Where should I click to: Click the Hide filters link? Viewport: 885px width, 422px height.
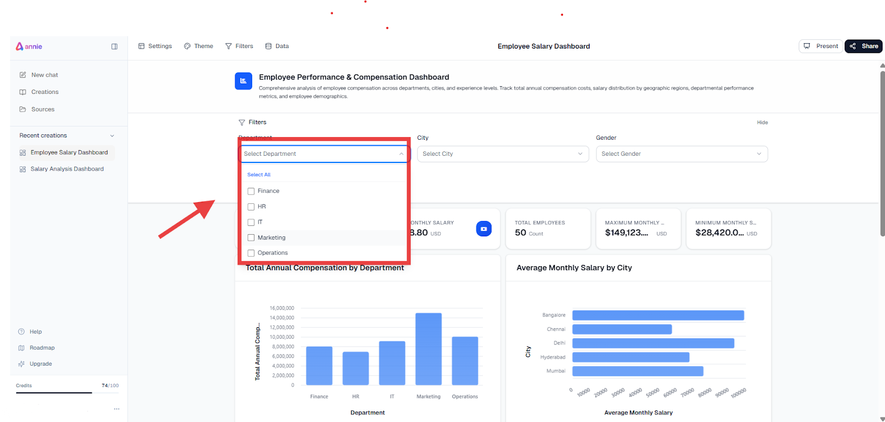[762, 123]
